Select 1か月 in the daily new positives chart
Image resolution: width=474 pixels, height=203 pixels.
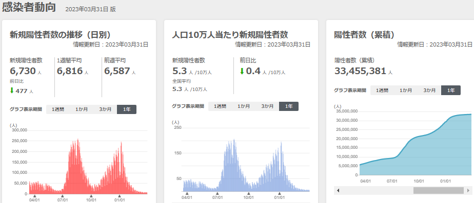(x=82, y=109)
